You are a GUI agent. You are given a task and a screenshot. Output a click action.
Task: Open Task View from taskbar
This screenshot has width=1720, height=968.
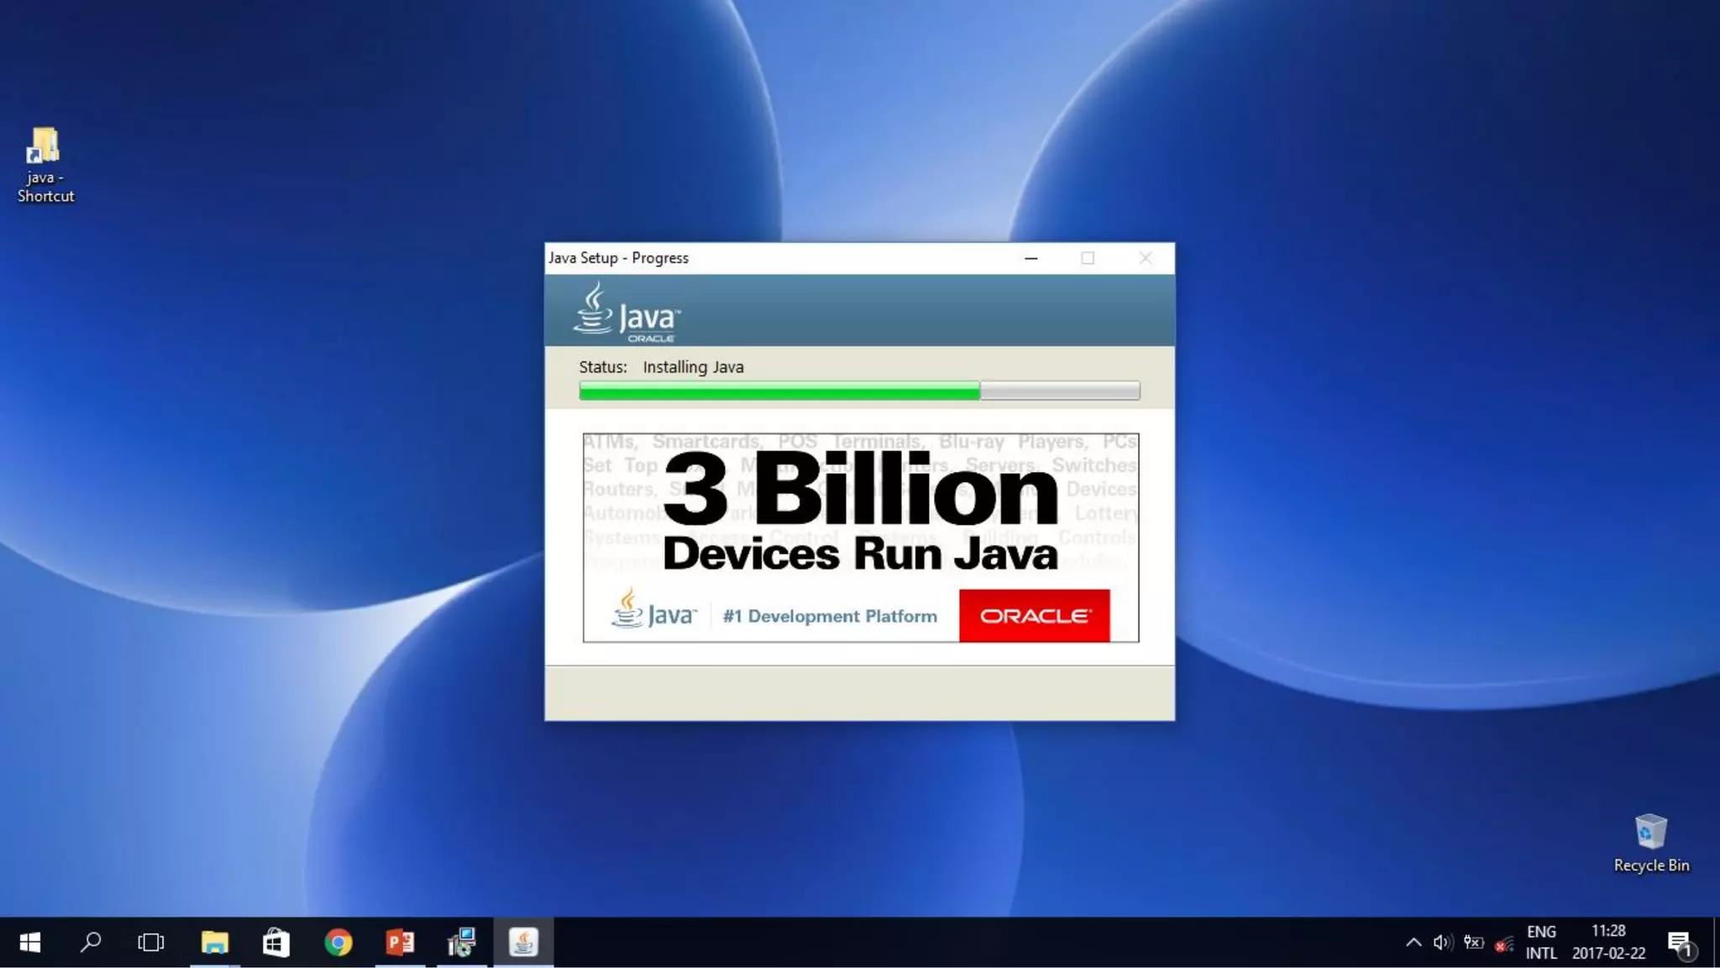[x=151, y=943]
